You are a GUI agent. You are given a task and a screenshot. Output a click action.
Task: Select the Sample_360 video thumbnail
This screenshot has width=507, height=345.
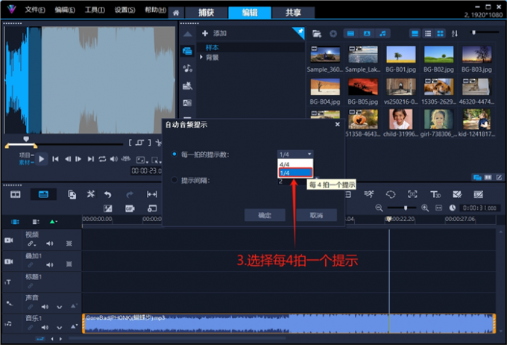click(325, 55)
